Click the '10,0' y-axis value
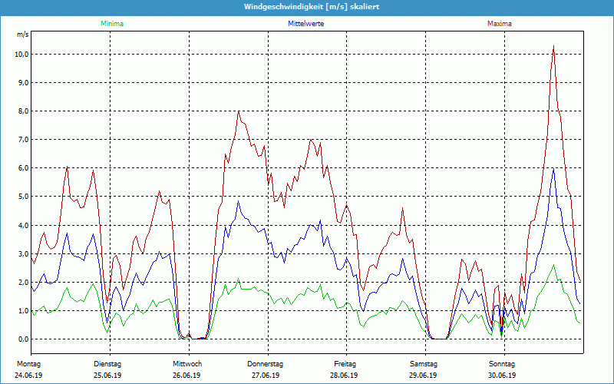The image size is (614, 384). (21, 54)
